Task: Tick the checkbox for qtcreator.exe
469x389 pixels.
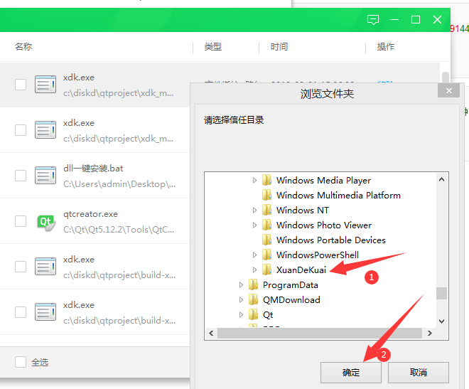Action: click(21, 221)
